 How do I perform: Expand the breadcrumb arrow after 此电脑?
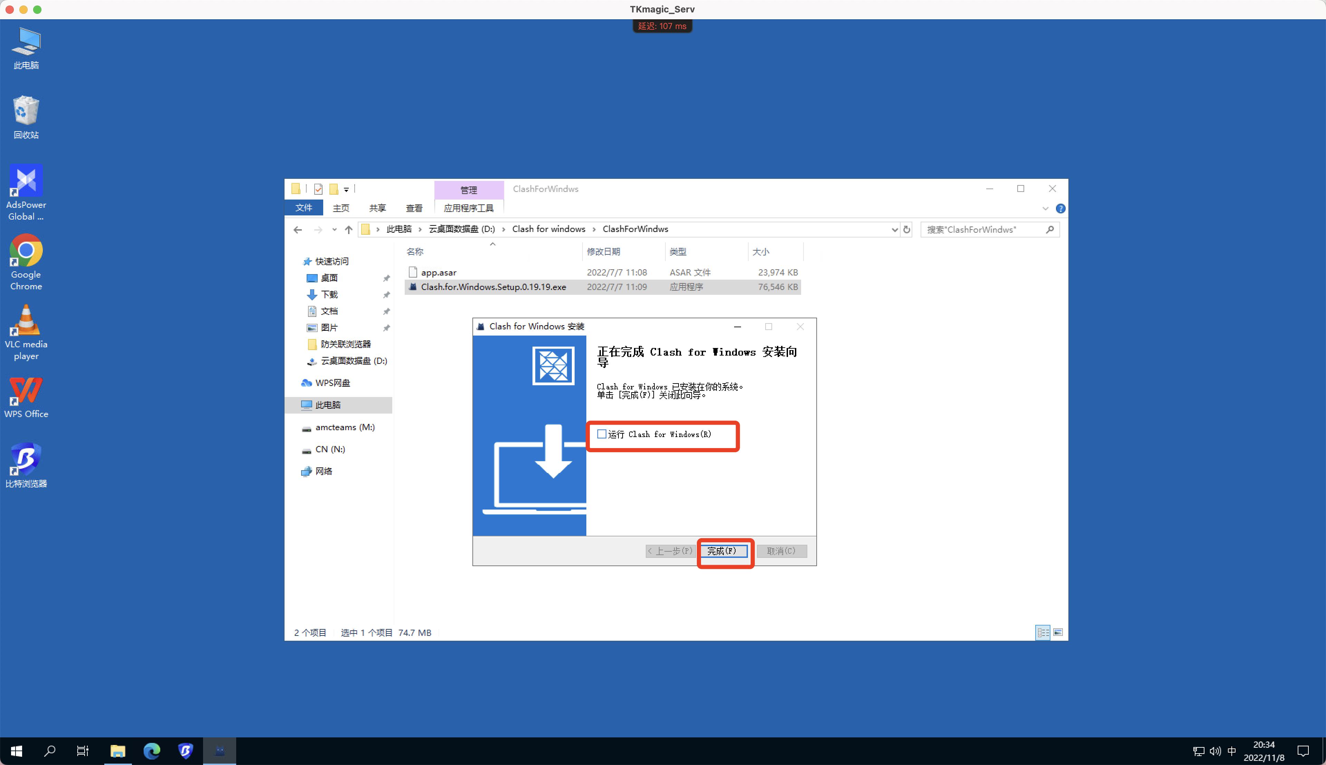[421, 229]
